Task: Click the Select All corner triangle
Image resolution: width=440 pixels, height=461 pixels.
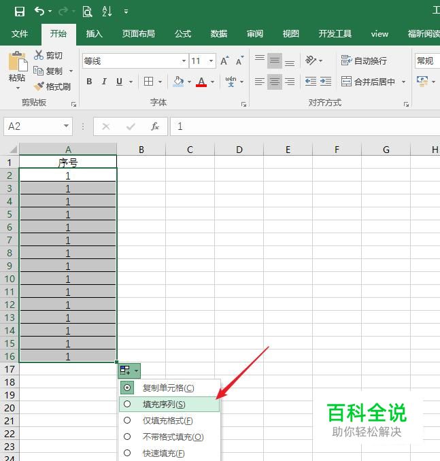Action: click(x=13, y=150)
